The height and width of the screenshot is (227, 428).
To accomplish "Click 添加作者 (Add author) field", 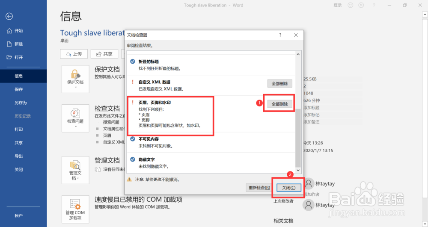I will pos(312,195).
